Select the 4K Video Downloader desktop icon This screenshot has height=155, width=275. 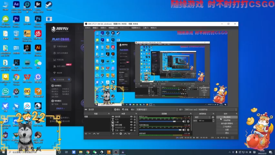[5, 21]
